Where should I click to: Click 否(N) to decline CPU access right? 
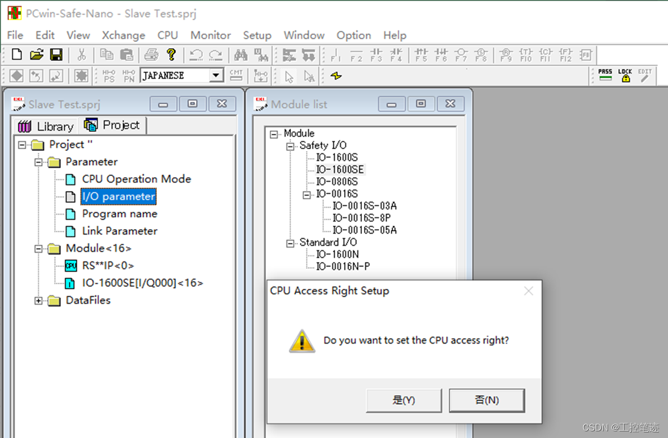click(x=486, y=400)
